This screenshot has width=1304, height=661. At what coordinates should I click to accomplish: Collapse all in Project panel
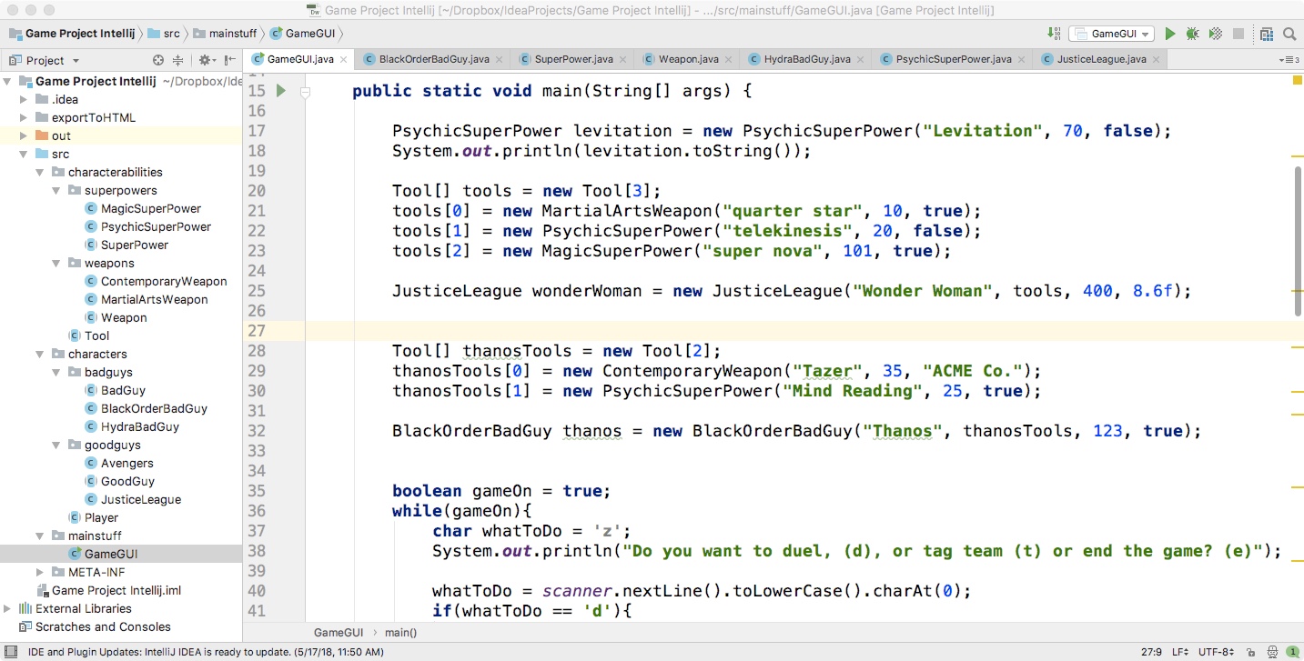pos(177,60)
